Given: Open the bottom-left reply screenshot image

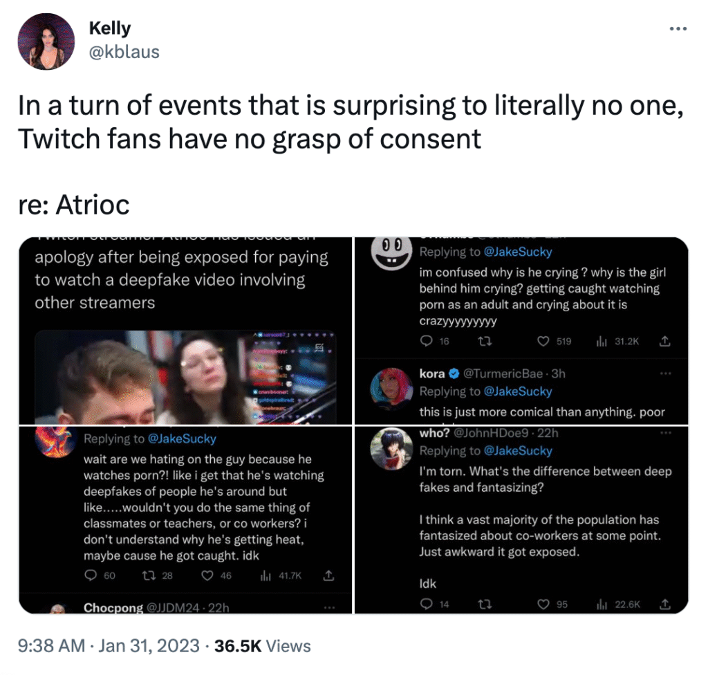Looking at the screenshot, I should point(185,519).
